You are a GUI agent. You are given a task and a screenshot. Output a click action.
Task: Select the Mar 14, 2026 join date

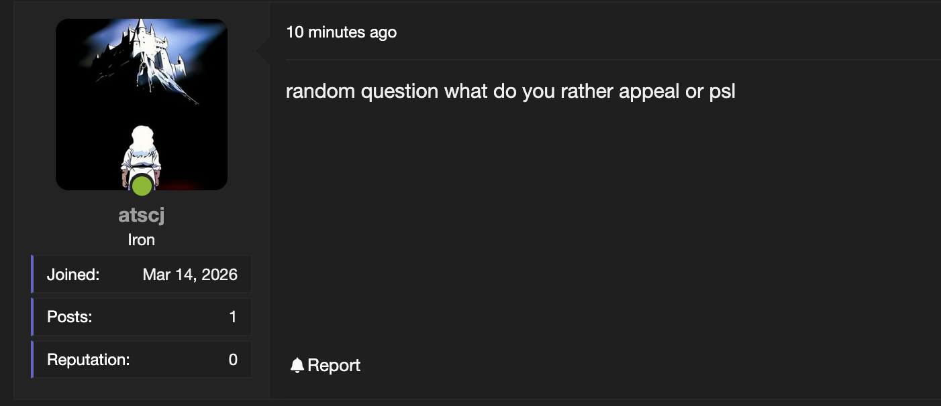[x=190, y=274]
